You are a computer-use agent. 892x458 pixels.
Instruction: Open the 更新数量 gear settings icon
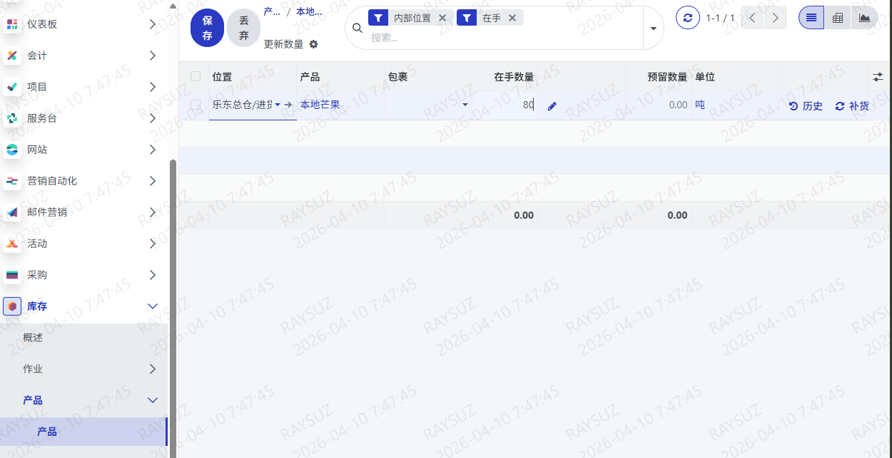point(313,44)
